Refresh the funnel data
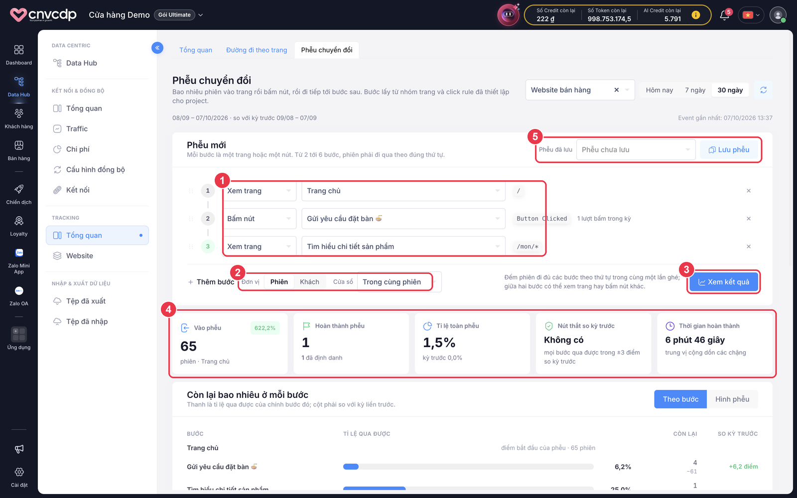Screen dimensions: 797x498 coord(763,90)
